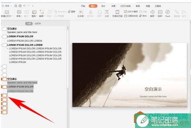Select the screenshot capture tool
The height and width of the screenshot is (128, 191).
[x=42, y=12]
